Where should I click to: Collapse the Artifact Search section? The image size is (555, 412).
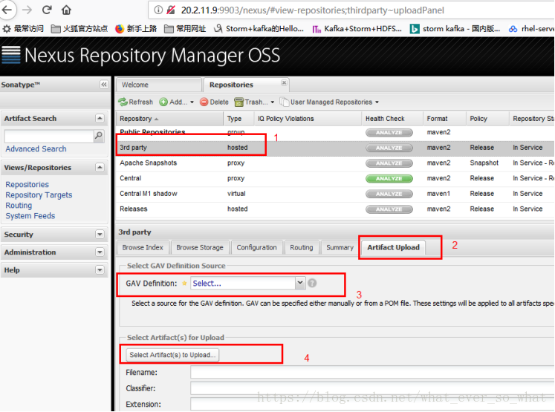tap(100, 118)
